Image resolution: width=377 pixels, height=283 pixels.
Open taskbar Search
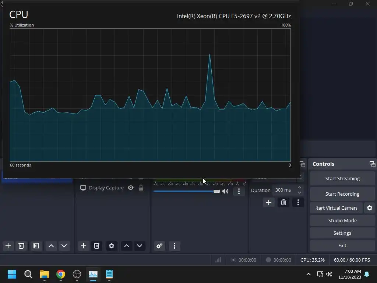pyautogui.click(x=28, y=274)
